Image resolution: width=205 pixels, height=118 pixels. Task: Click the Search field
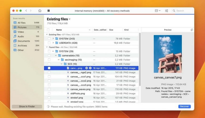[x=182, y=11]
